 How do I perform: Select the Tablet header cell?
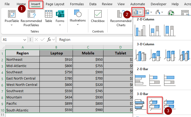pyautogui.click(x=118, y=53)
